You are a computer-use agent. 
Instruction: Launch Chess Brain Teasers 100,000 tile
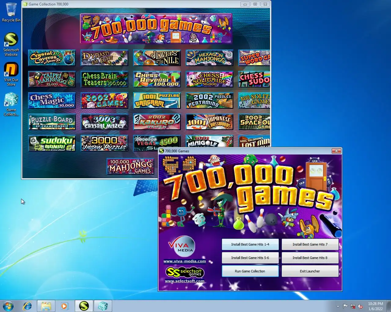tap(104, 79)
